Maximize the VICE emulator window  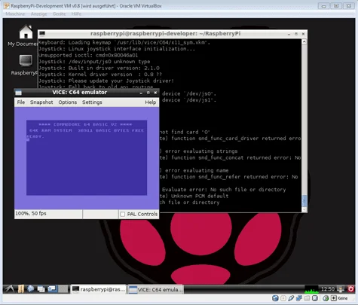[x=148, y=93]
